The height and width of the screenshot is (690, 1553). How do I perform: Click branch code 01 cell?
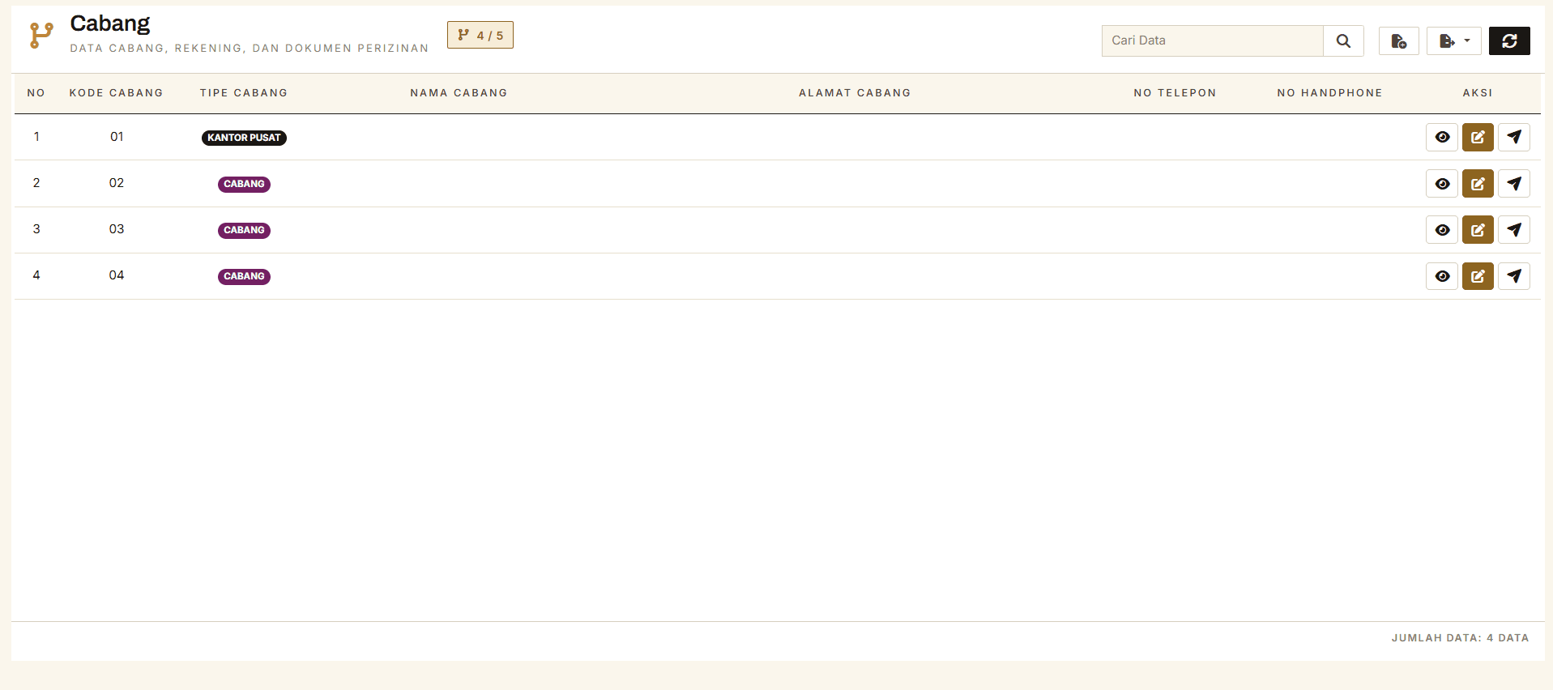pyautogui.click(x=117, y=137)
